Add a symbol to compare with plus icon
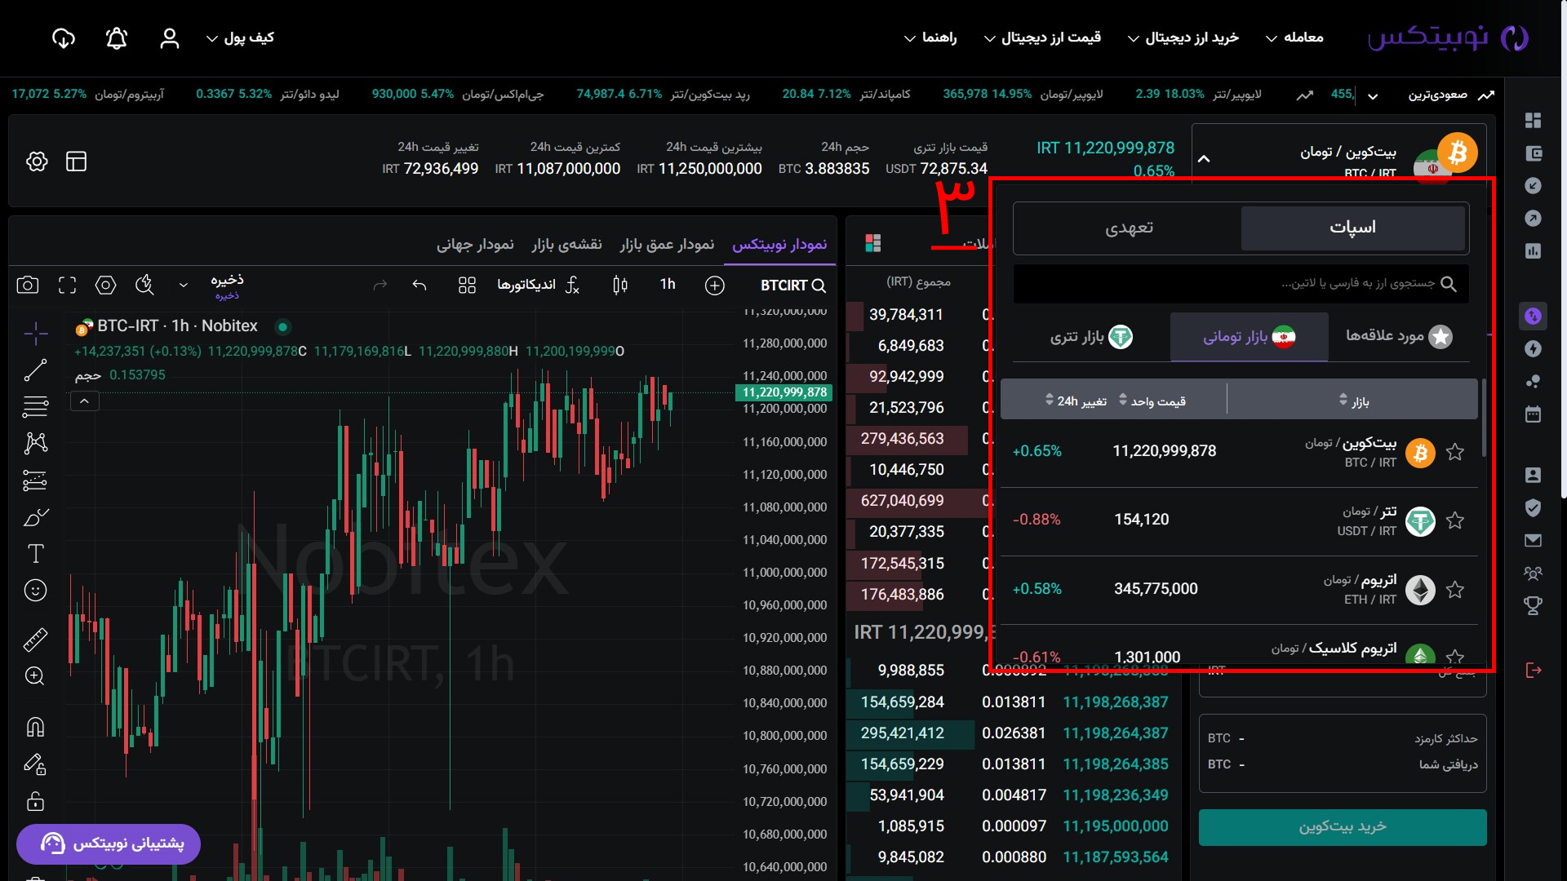This screenshot has height=881, width=1567. point(715,286)
